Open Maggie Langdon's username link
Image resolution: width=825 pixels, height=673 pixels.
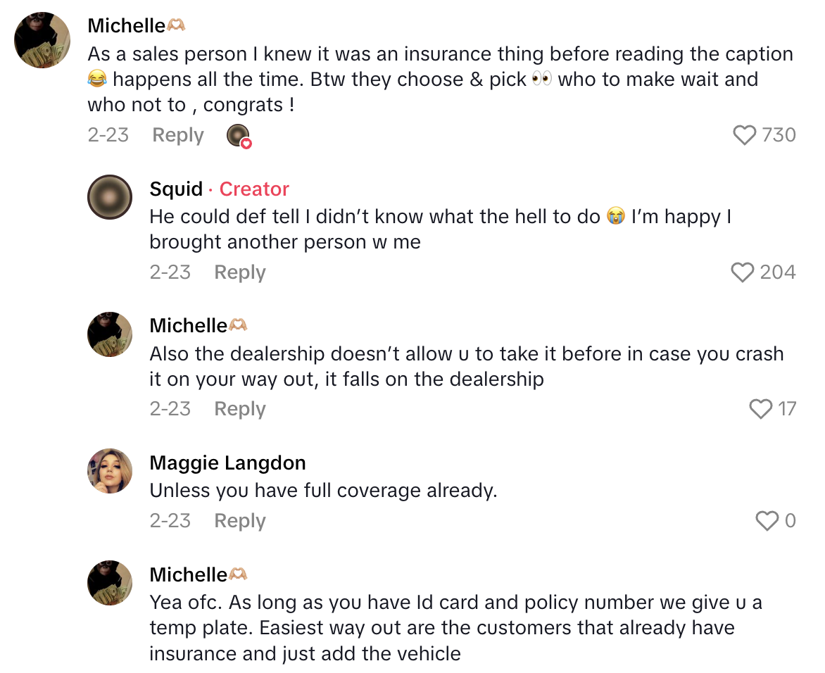pos(227,463)
